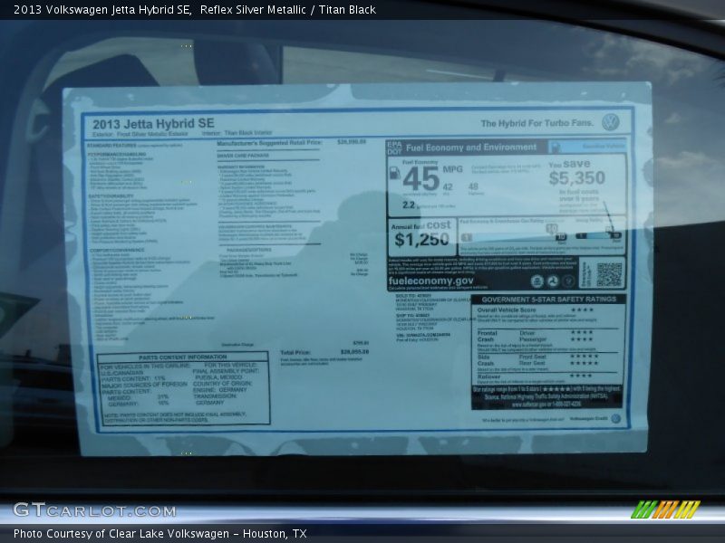Click the 2013 Jetta Hybrid SE heading
This screenshot has height=543, width=725.
click(x=153, y=124)
